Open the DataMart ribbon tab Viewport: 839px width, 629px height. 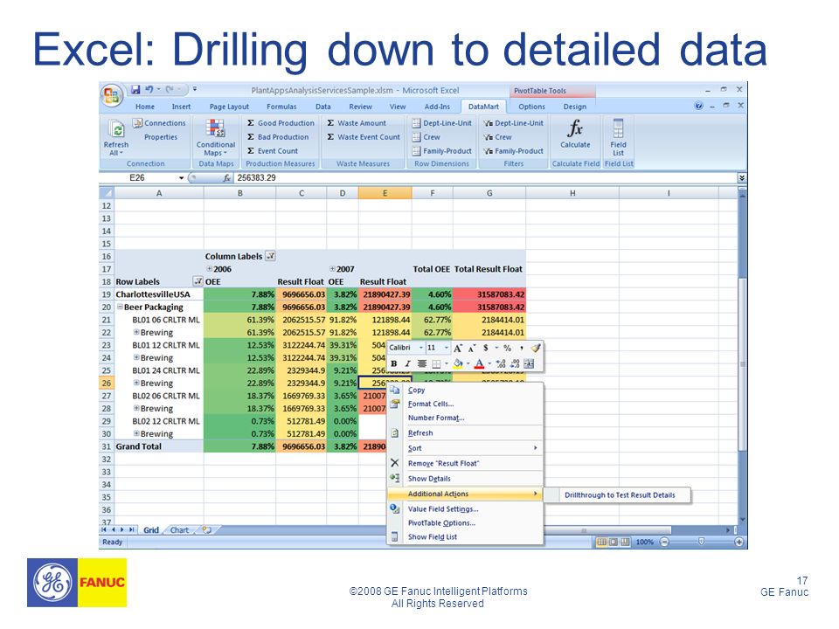click(483, 107)
